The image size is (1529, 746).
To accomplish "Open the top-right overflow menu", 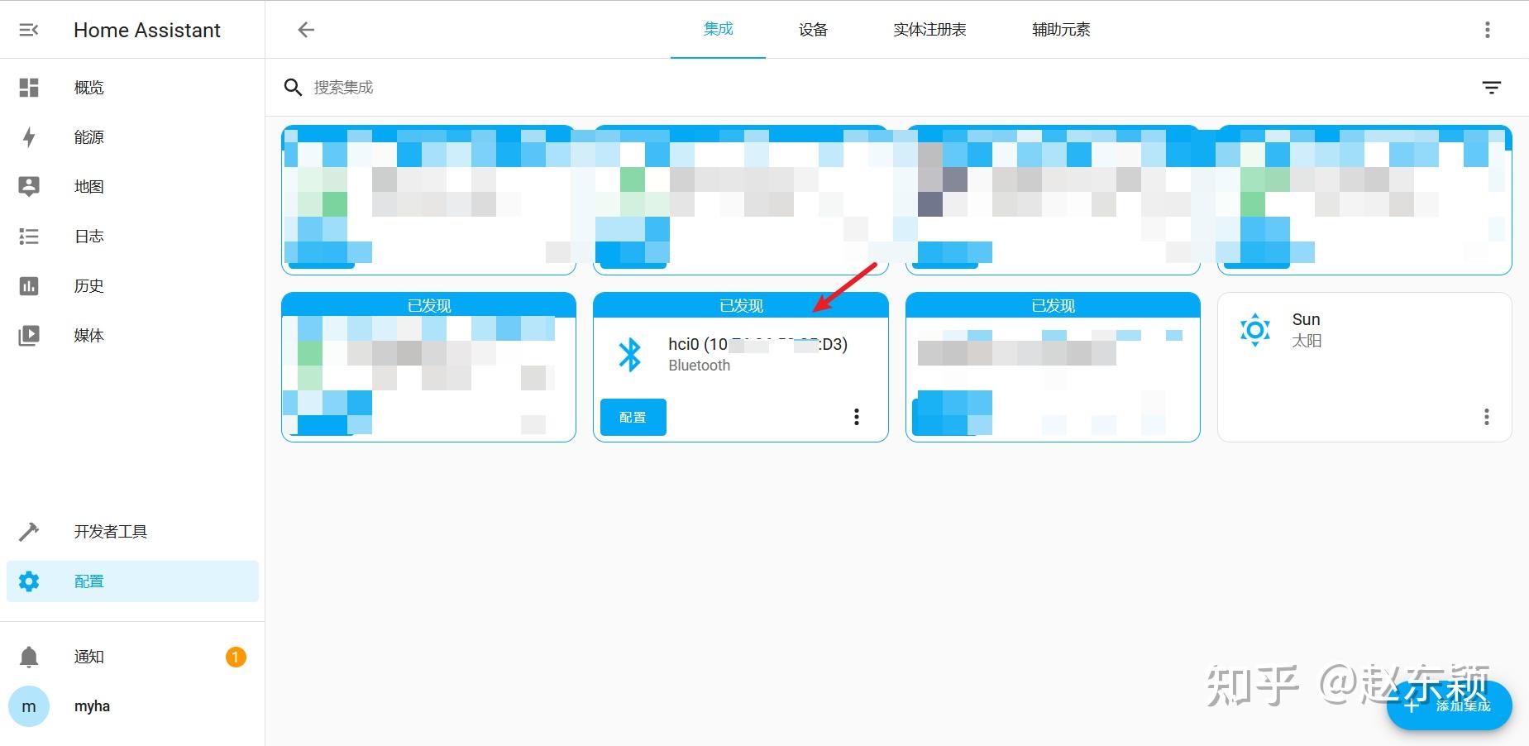I will tap(1488, 30).
